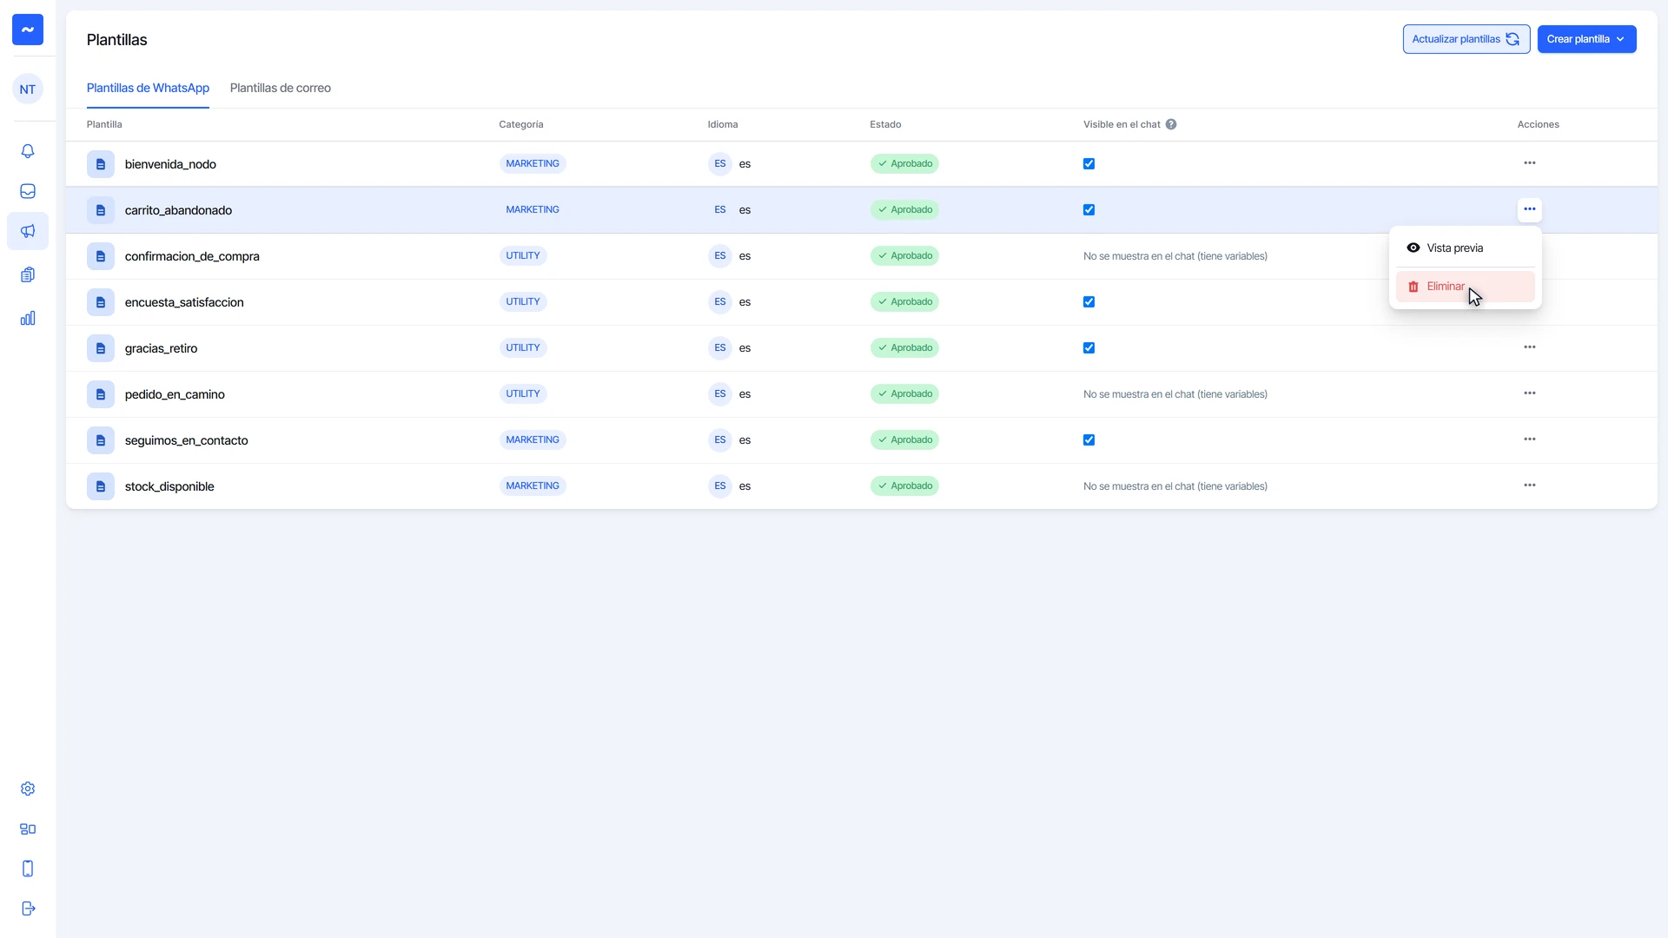
Task: Open actions menu for seguimos_en_contacto
Action: pos(1529,439)
